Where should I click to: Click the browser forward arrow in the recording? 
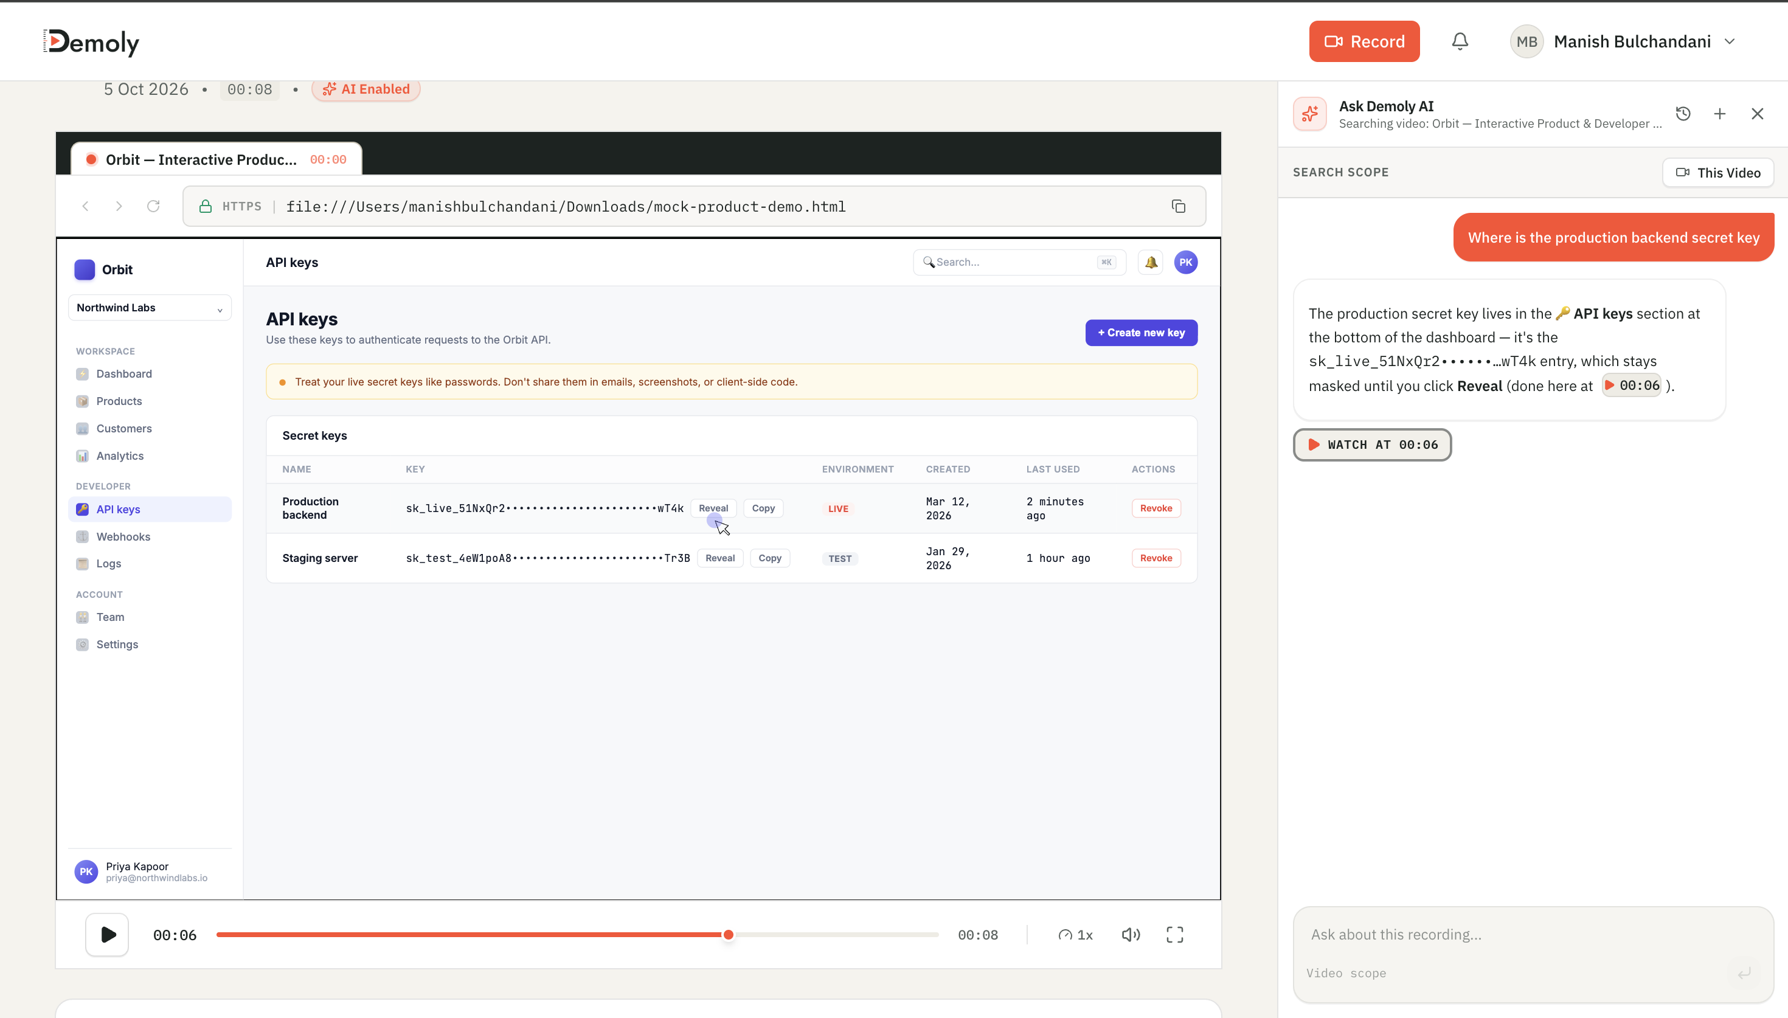pos(119,206)
